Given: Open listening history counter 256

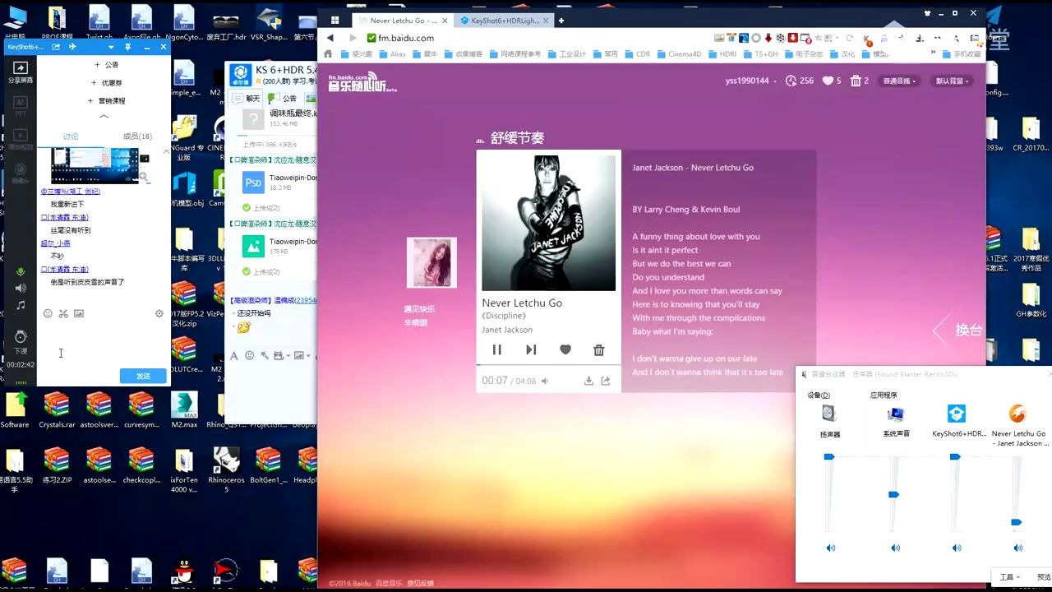Looking at the screenshot, I should click(x=800, y=81).
